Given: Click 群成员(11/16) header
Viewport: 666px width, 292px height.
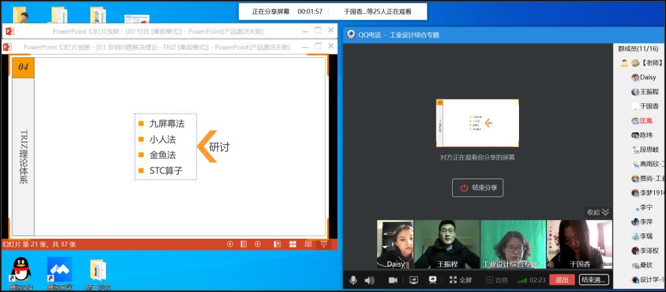Looking at the screenshot, I should coord(638,49).
